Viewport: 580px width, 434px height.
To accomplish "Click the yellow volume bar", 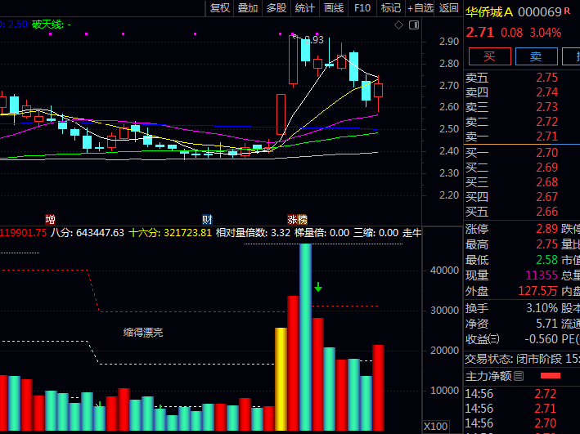I will pyautogui.click(x=281, y=379).
